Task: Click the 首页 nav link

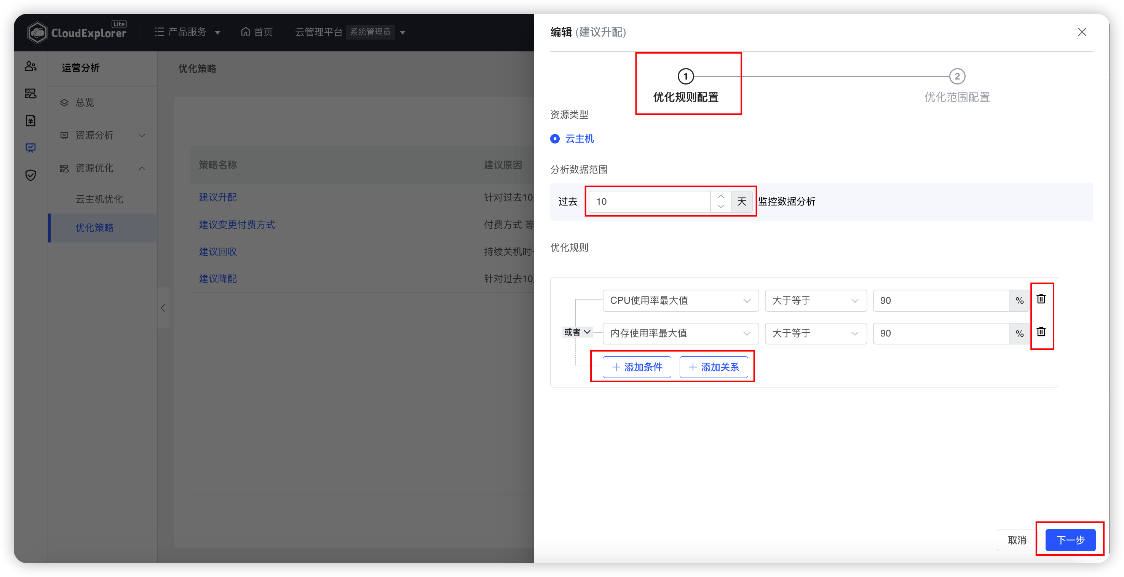Action: [263, 32]
